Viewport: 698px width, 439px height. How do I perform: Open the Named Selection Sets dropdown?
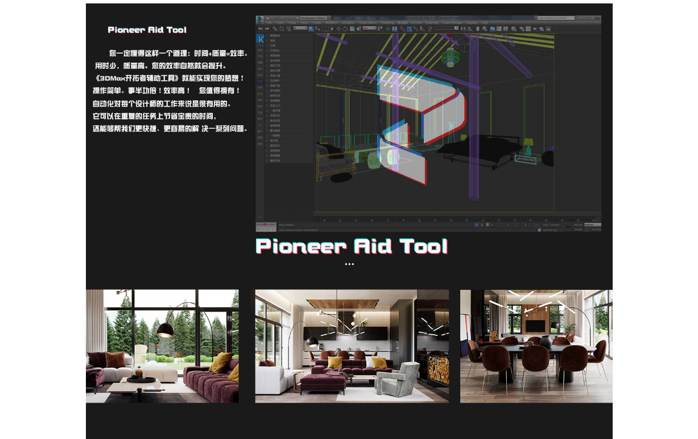(447, 28)
